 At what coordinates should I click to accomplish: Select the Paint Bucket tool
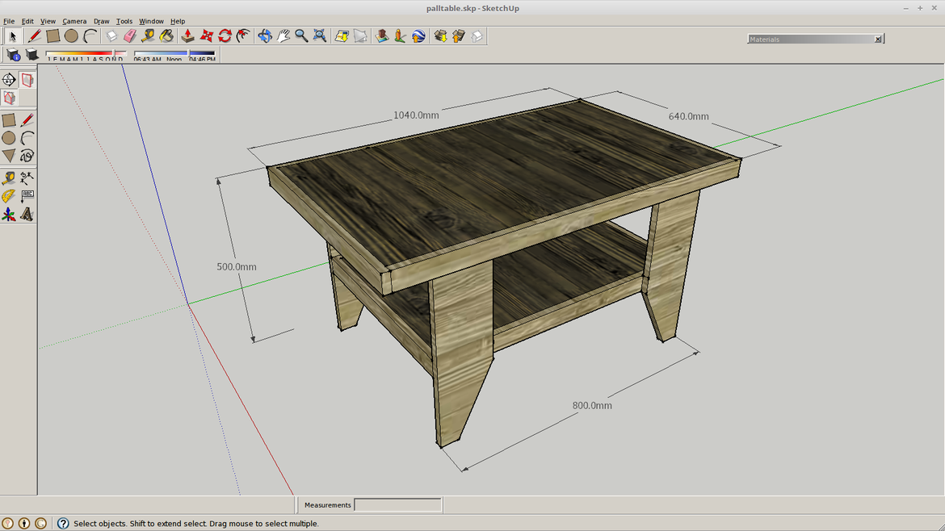pos(166,36)
